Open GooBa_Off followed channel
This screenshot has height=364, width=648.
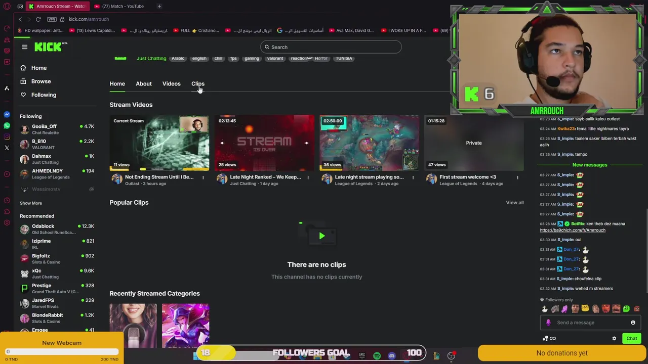point(57,129)
